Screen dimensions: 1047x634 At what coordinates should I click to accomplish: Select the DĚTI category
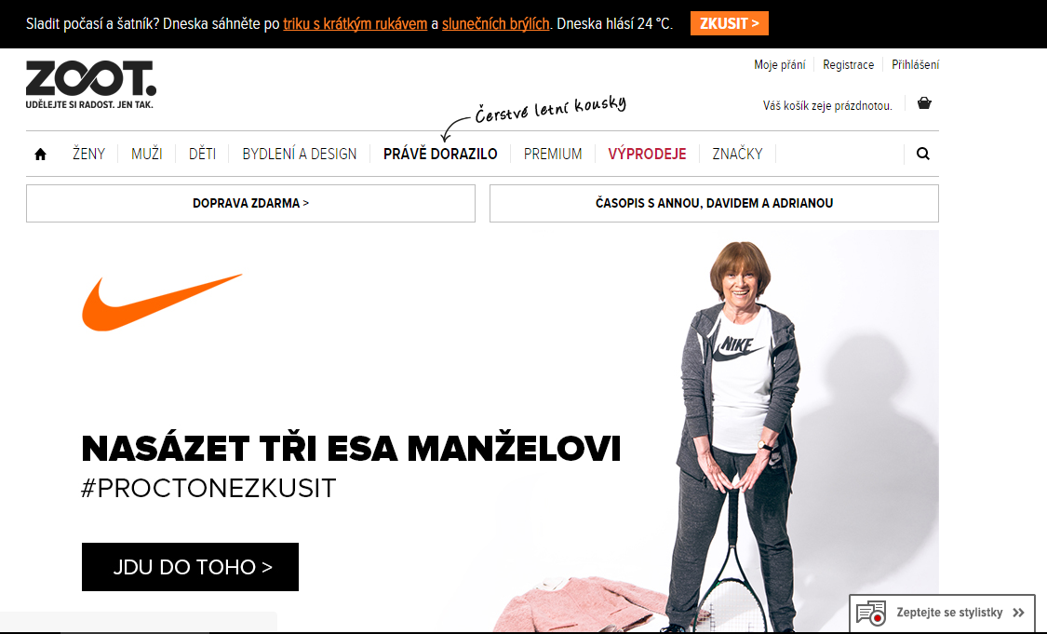[202, 155]
